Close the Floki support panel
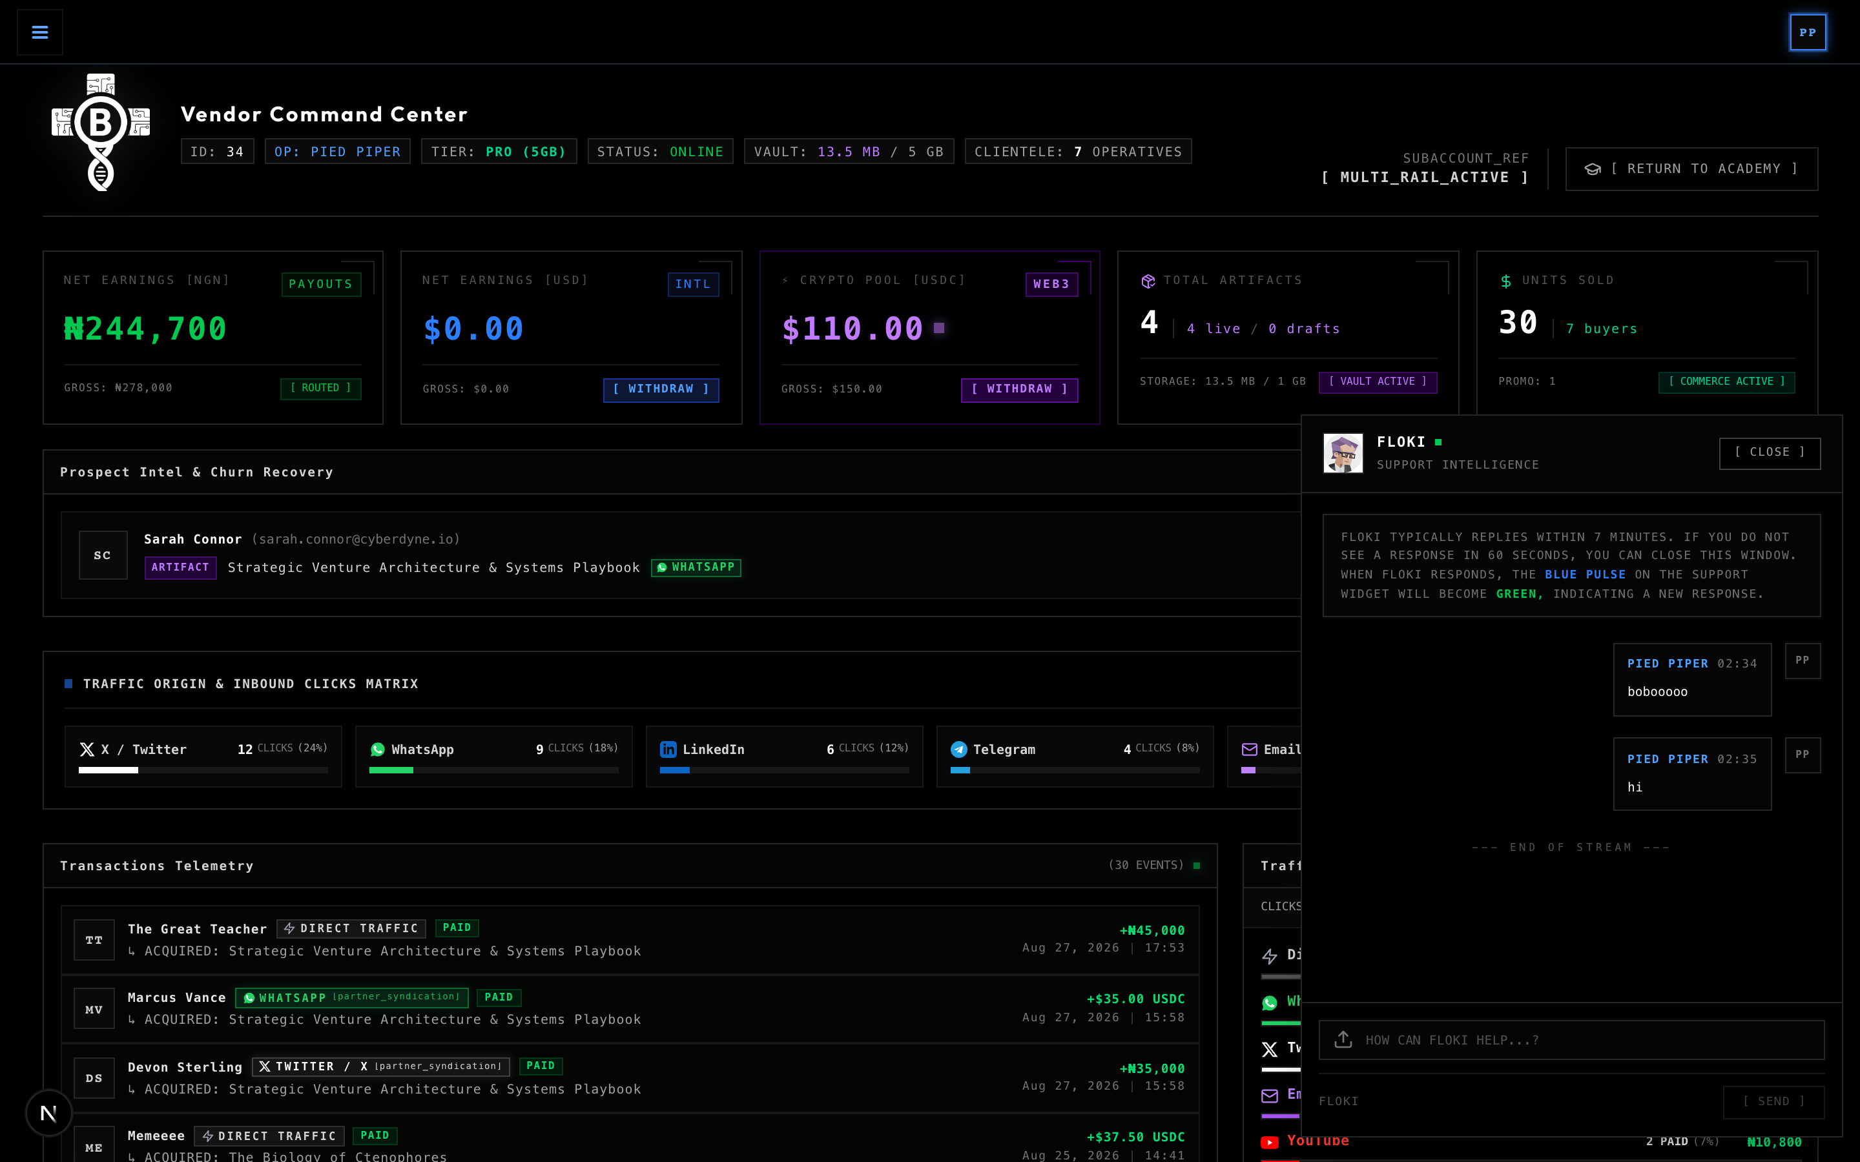The width and height of the screenshot is (1860, 1162). [1770, 453]
